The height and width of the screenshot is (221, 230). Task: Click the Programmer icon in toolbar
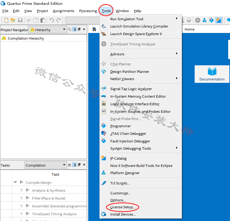[x=211, y=20]
